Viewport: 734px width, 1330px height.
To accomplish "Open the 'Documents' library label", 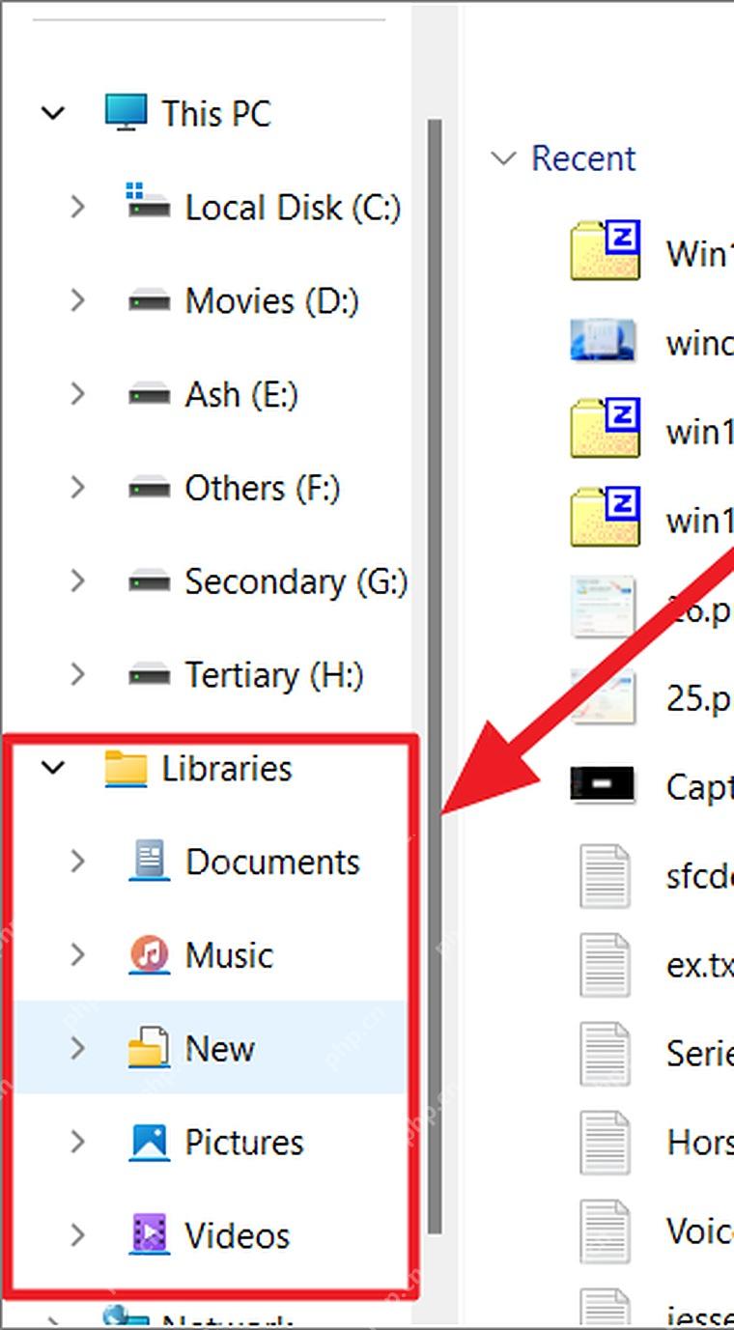I will tap(272, 862).
